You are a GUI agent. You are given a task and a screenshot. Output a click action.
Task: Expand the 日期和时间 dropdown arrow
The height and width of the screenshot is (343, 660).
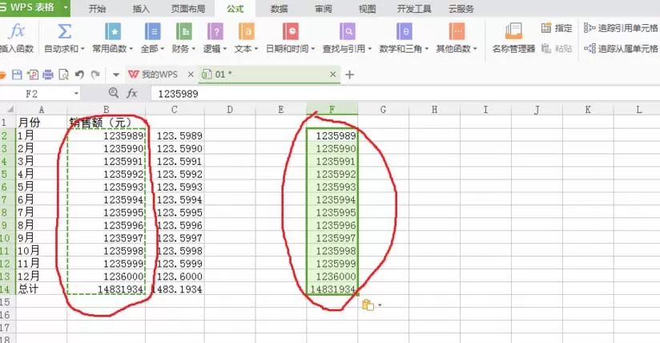point(312,49)
